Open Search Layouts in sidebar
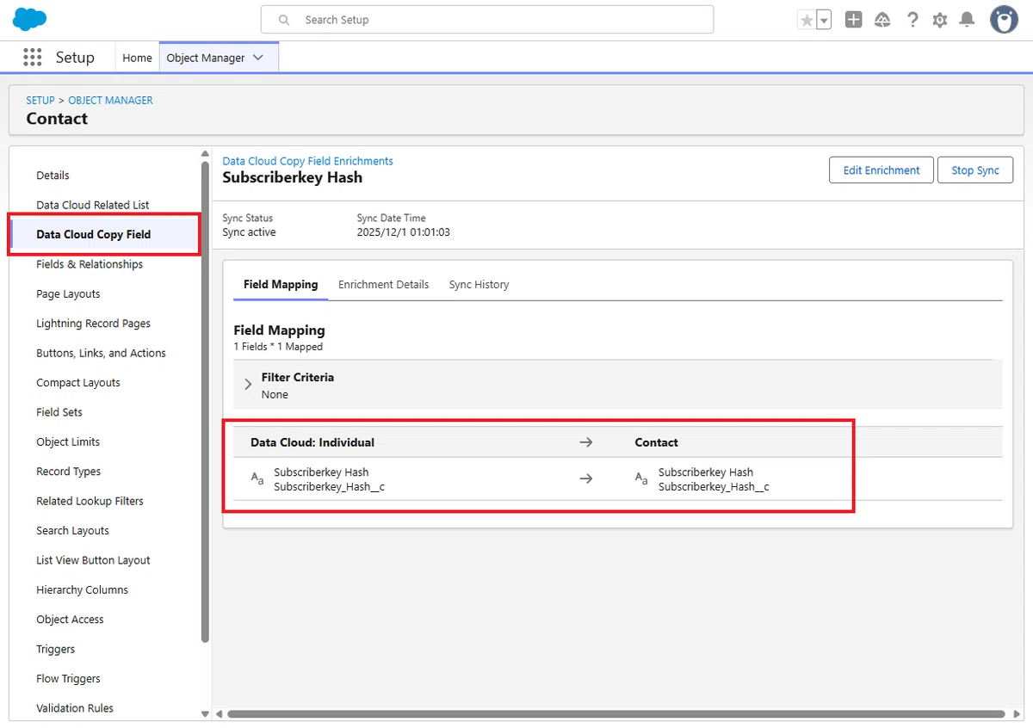This screenshot has width=1033, height=728. [72, 531]
